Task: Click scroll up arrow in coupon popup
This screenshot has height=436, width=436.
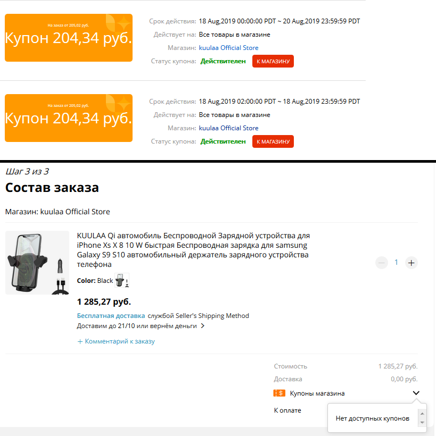Action: point(422,414)
